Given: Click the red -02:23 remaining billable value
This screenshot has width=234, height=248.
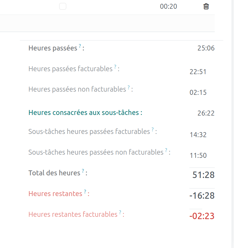Looking at the screenshot, I should (202, 216).
